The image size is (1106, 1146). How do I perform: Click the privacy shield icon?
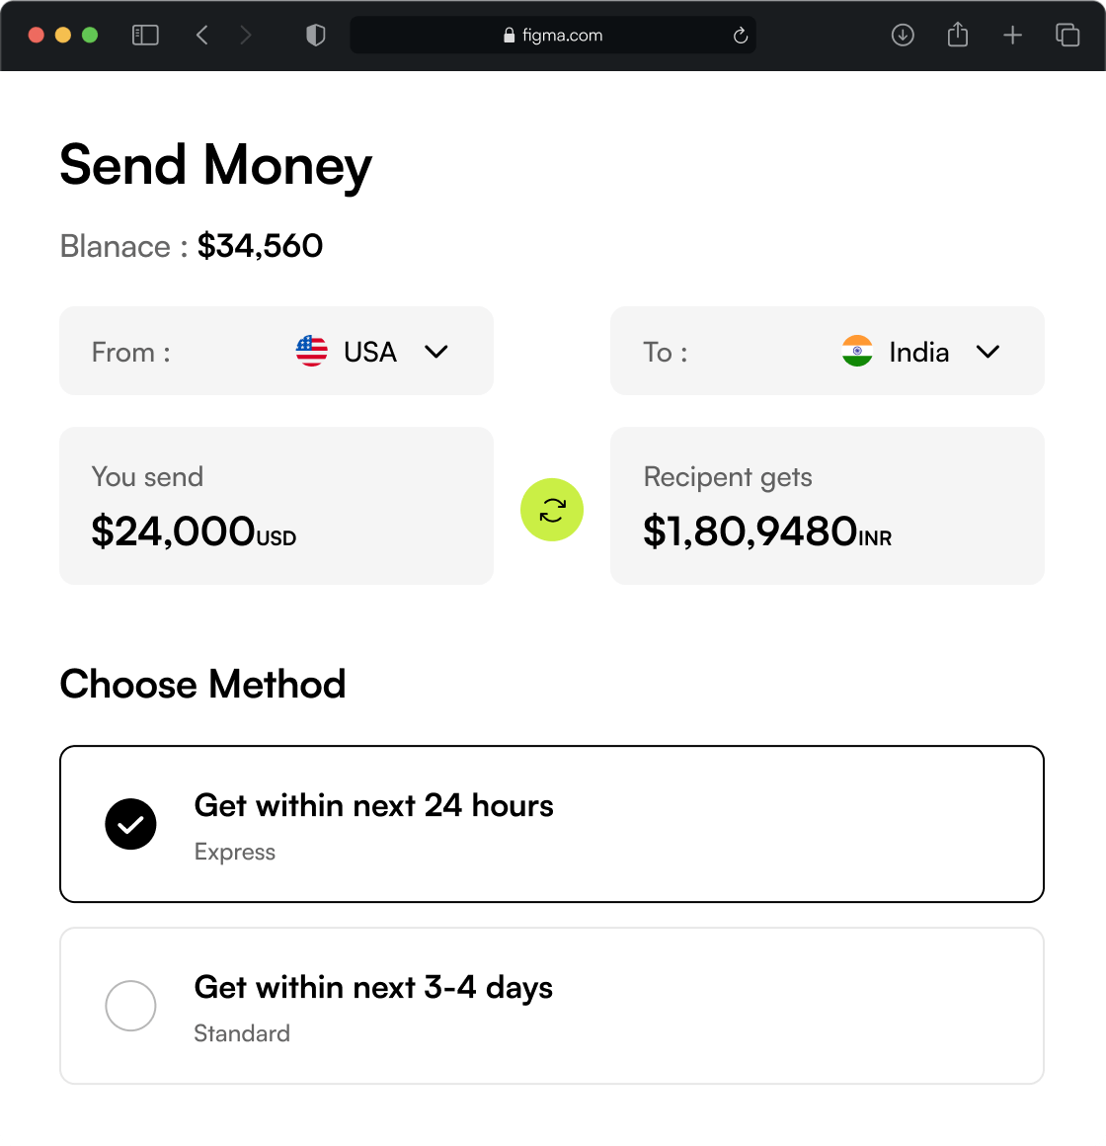(315, 35)
